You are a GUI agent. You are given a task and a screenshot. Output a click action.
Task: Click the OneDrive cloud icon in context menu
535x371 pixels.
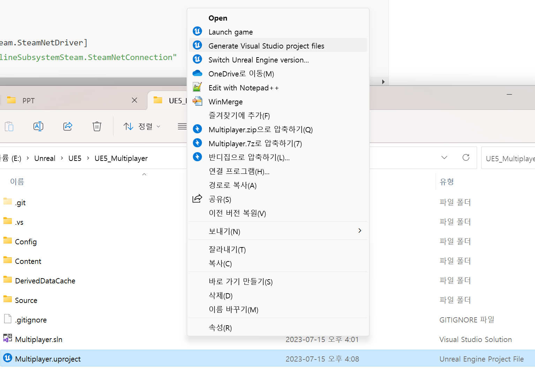[197, 73]
